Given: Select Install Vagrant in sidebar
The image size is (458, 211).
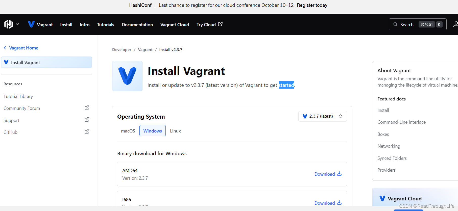Looking at the screenshot, I should 46,62.
